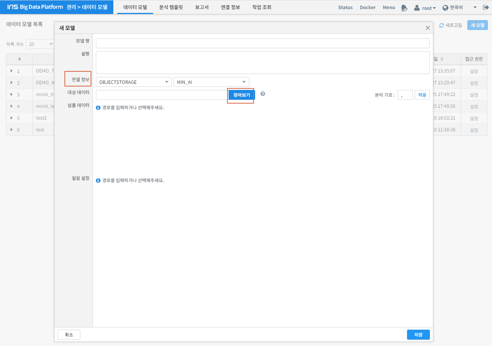
Task: Click 설정 for the 18:02:21 row
Action: click(x=474, y=118)
